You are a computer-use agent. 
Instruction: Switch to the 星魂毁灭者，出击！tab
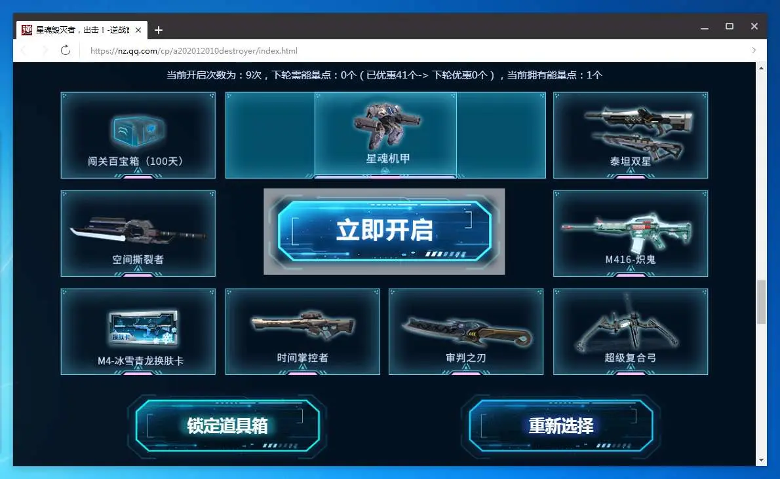[82, 30]
